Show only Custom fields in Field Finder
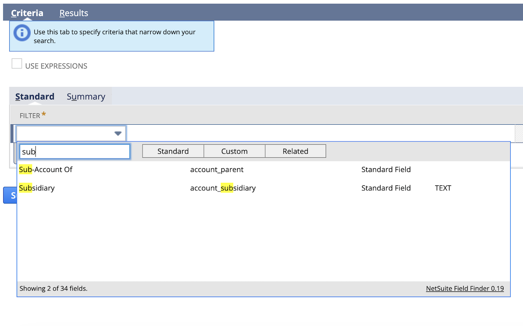This screenshot has height=326, width=523. pyautogui.click(x=234, y=151)
